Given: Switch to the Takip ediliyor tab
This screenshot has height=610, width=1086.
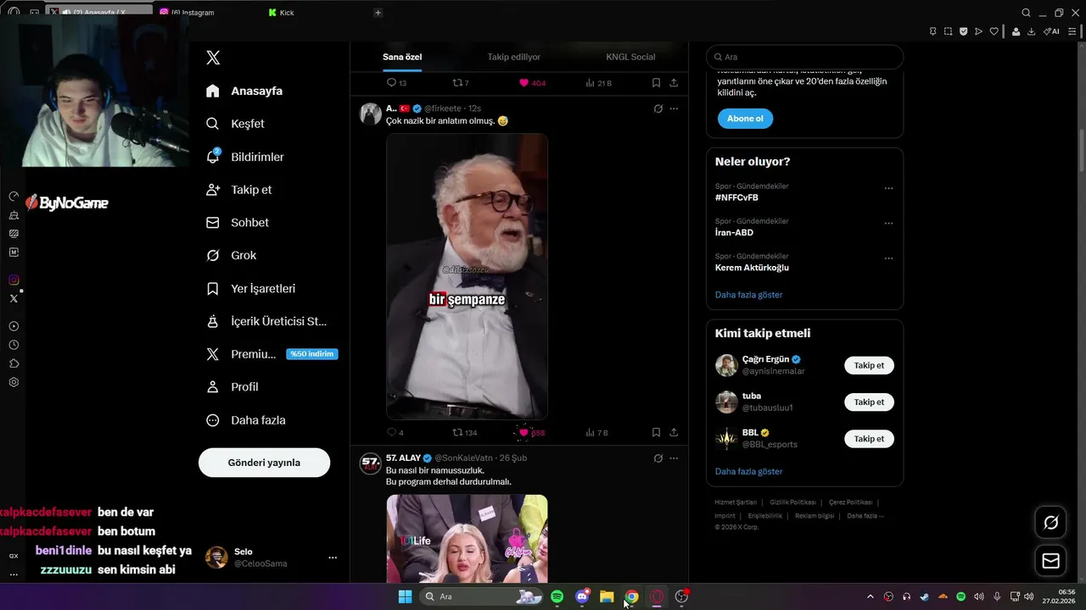Looking at the screenshot, I should coord(513,57).
